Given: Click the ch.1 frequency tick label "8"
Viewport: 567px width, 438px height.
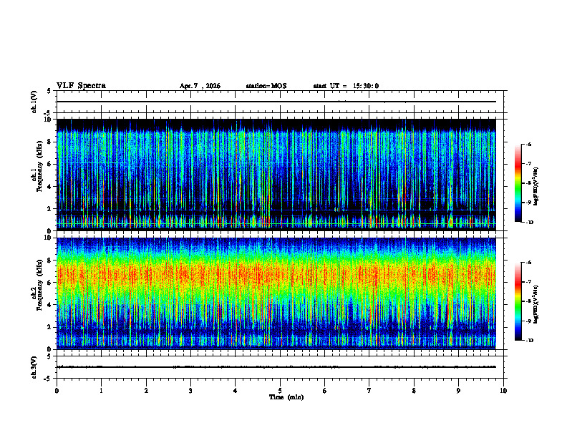Looking at the screenshot, I should point(49,142).
